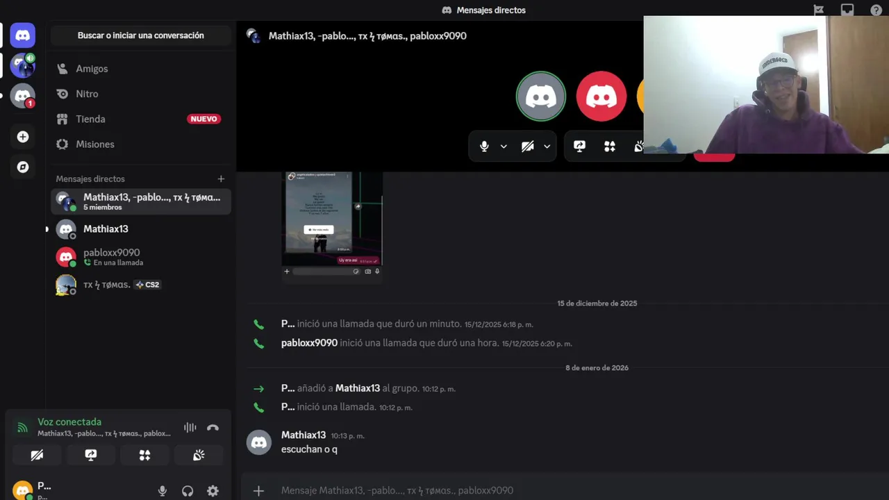The height and width of the screenshot is (500, 889).
Task: Disconnect from voice using hang-up icon
Action: 213,428
